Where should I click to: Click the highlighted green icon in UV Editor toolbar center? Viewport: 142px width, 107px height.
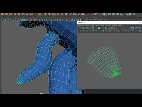[x=112, y=28]
